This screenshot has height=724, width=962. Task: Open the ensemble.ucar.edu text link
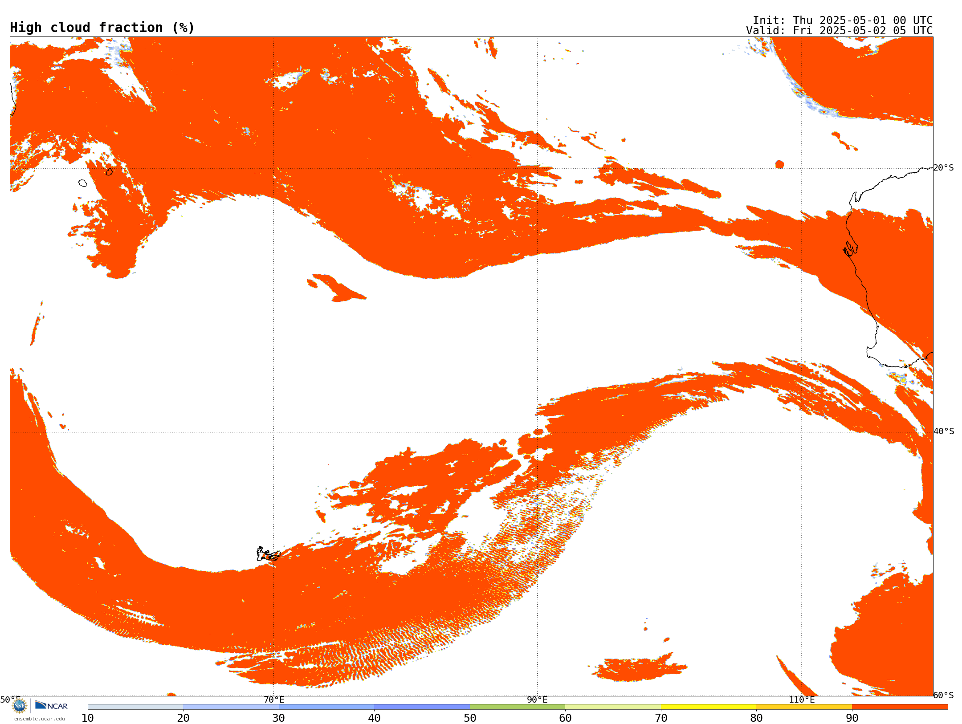(x=40, y=719)
